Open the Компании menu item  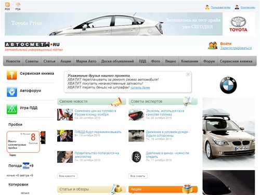pyautogui.click(x=190, y=61)
